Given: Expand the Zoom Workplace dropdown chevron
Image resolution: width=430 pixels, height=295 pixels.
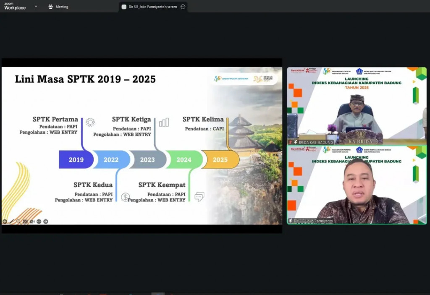Looking at the screenshot, I should (36, 6).
